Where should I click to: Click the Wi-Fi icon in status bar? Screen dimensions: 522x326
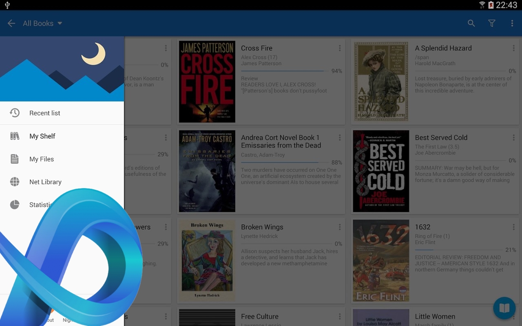482,5
